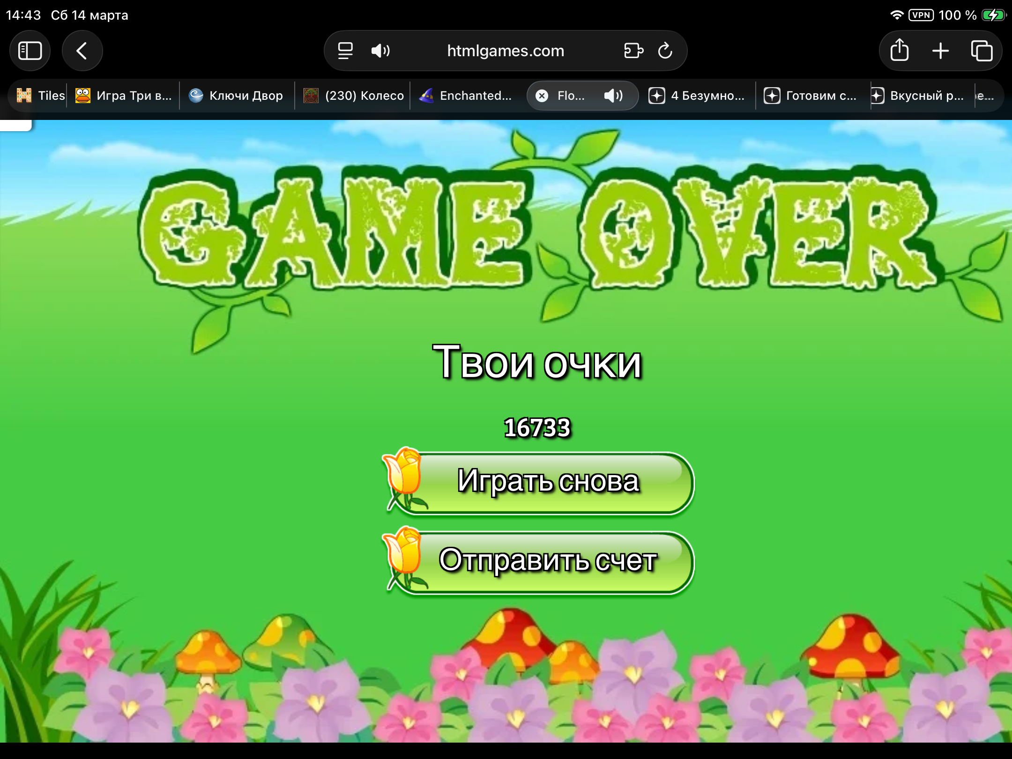Select the (230) Колесо tab
Image resolution: width=1012 pixels, height=759 pixels.
coord(354,96)
